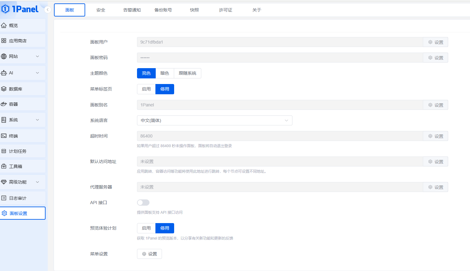Select 暗色 theme option
Viewport: 470px width, 271px height.
(x=164, y=73)
